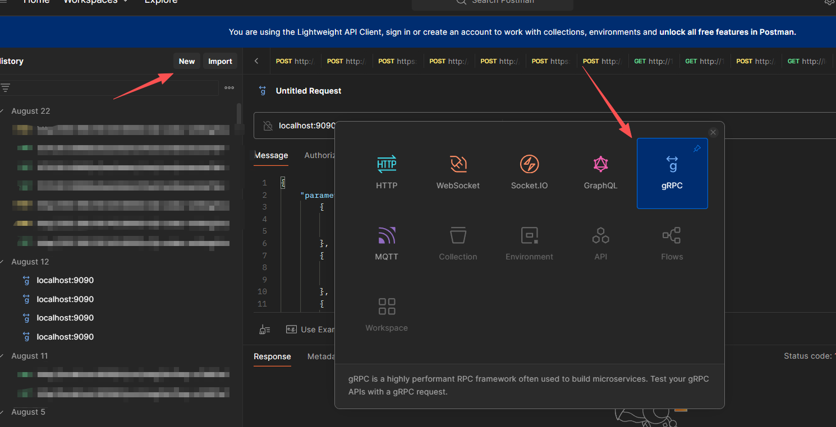Viewport: 836px width, 427px height.
Task: Click the lock icon in the URL bar
Action: 268,126
